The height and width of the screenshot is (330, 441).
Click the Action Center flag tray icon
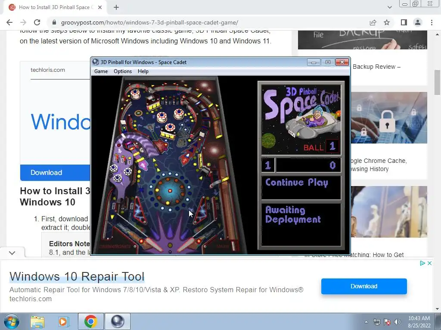(387, 322)
